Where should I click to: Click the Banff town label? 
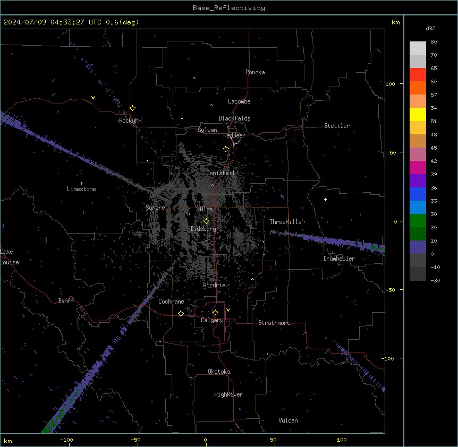pos(66,301)
